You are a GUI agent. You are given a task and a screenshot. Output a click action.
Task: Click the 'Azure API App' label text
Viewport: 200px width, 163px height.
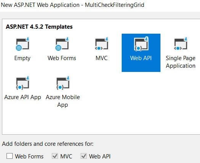[x=23, y=98]
